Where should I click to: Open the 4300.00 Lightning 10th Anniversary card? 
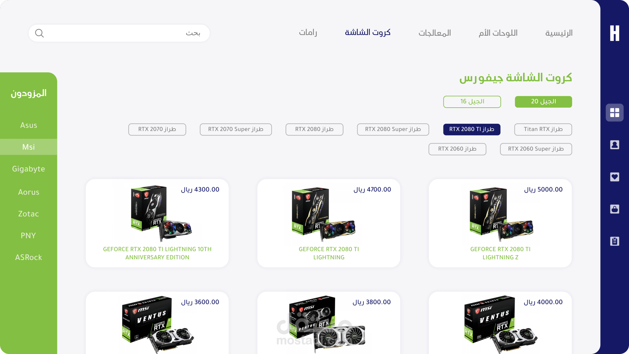pyautogui.click(x=157, y=223)
